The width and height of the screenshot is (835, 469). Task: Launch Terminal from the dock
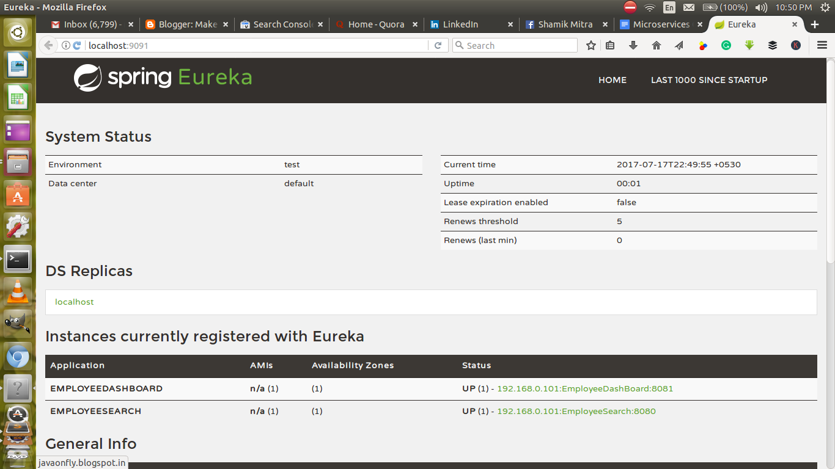[18, 260]
